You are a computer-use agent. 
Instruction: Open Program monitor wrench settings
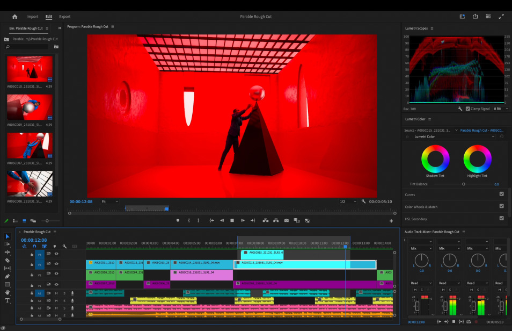pos(363,202)
